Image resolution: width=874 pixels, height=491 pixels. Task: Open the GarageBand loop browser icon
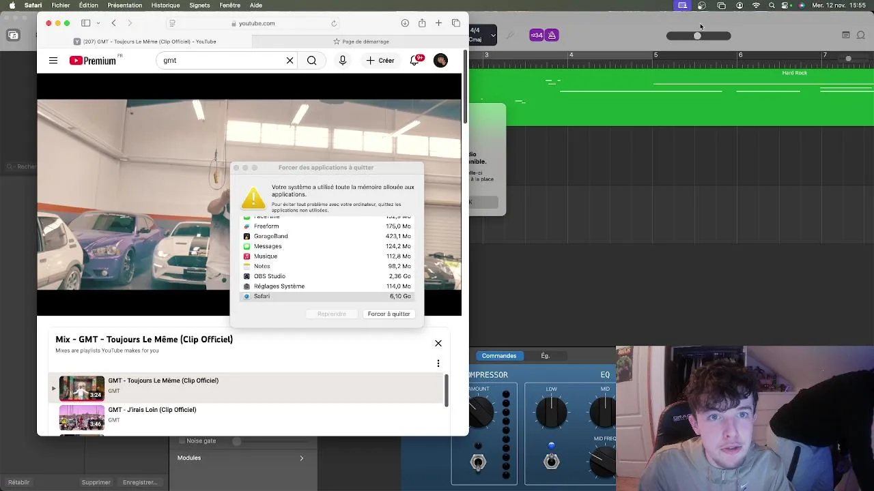[862, 35]
